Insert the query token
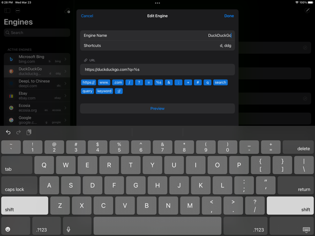This screenshot has width=315, height=236. point(87,91)
